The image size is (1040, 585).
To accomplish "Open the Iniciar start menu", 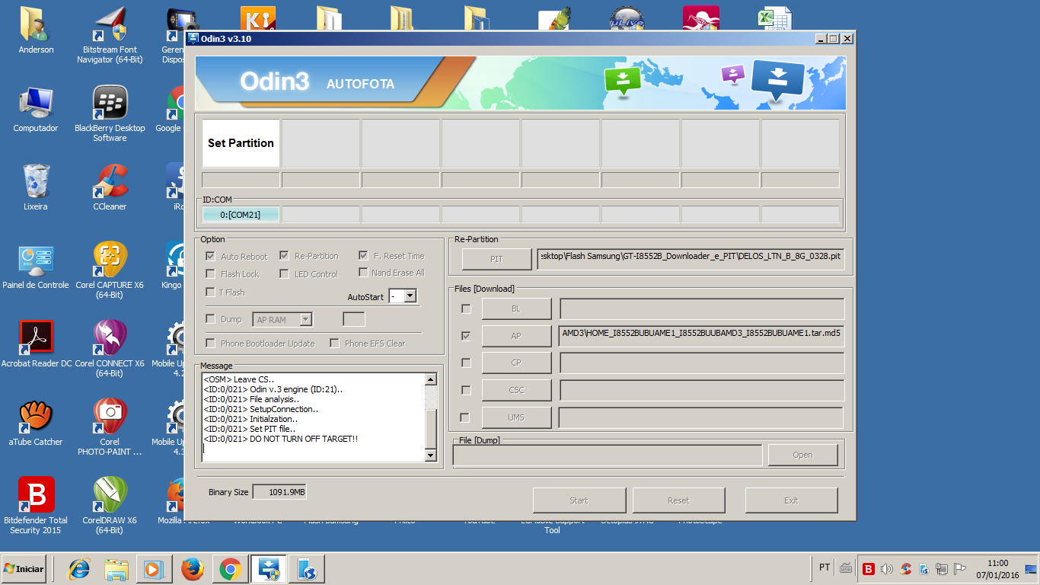I will pos(24,568).
